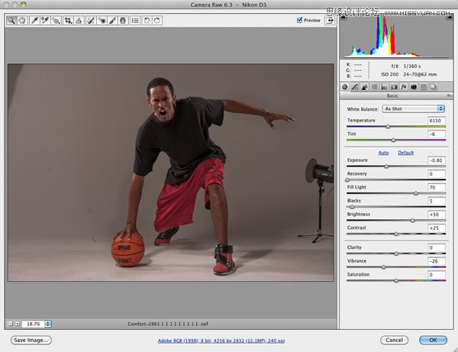Click the Blacks value field 5
This screenshot has height=352, width=458.
[x=437, y=201]
